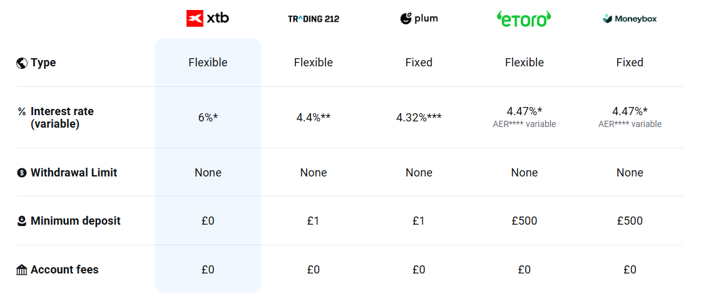The image size is (701, 301).
Task: Click the Withdrawal Limit row label
Action: coord(74,173)
